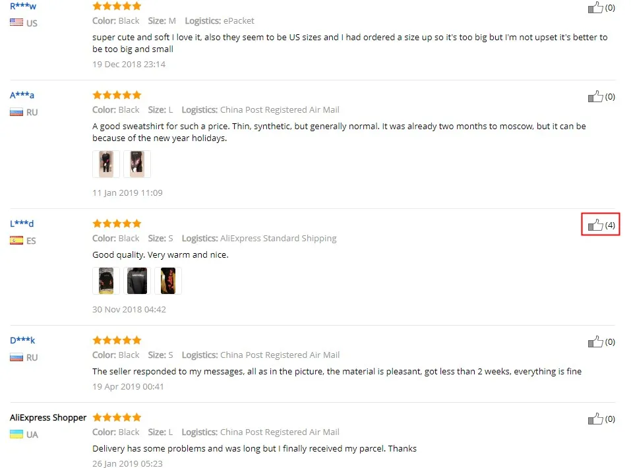Open the first photo in A***a's review

click(x=106, y=164)
